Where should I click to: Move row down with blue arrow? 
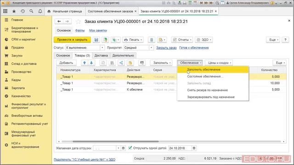point(91,63)
